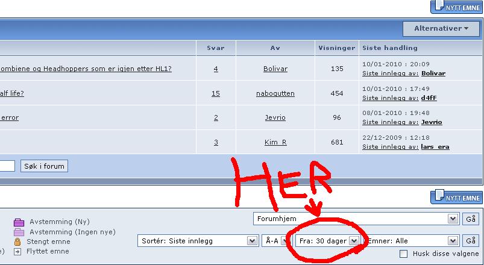Open last poster lars_era's profile
Image resolution: width=484 pixels, height=265 pixels.
[435, 147]
